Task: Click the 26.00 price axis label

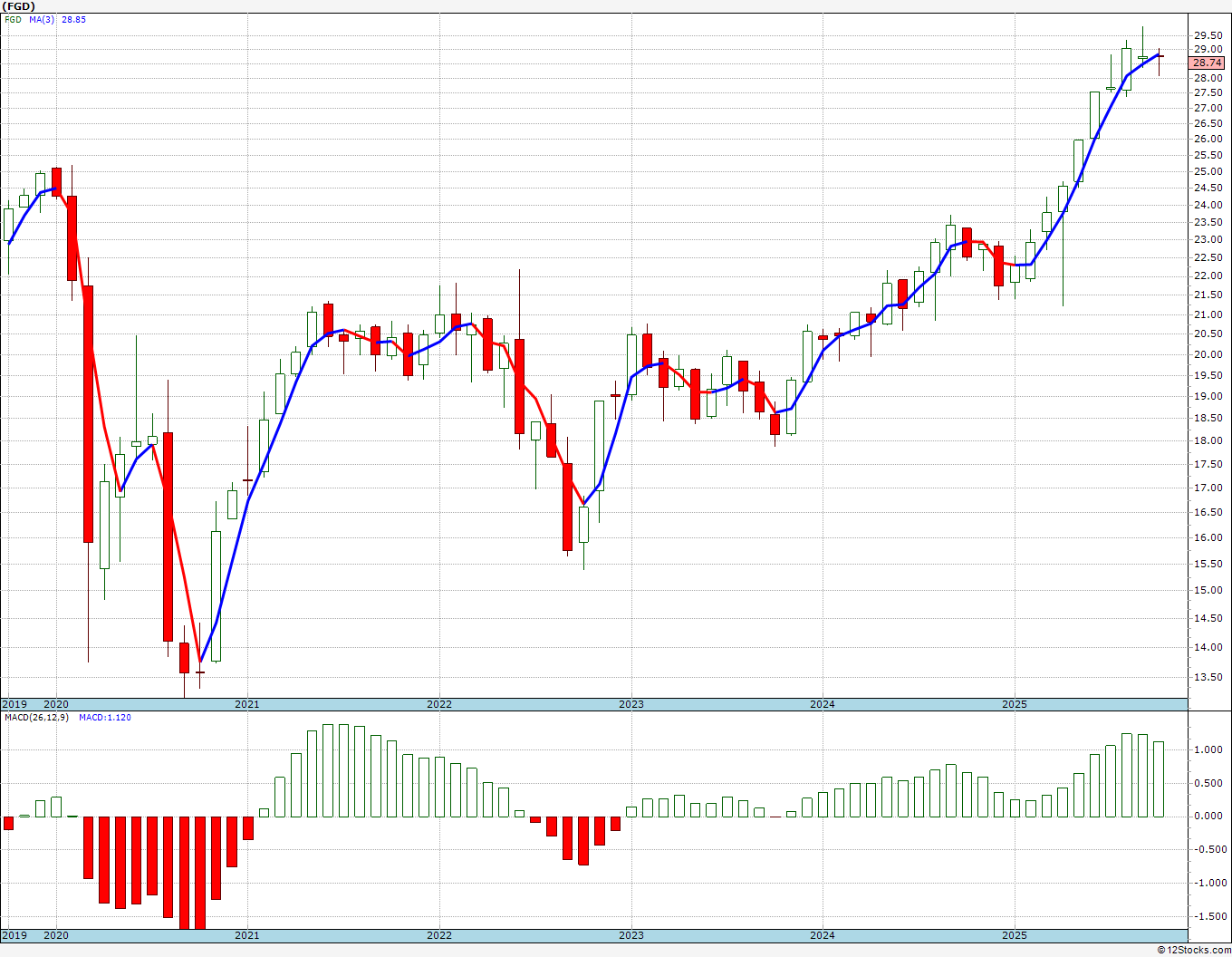Action: 1208,139
